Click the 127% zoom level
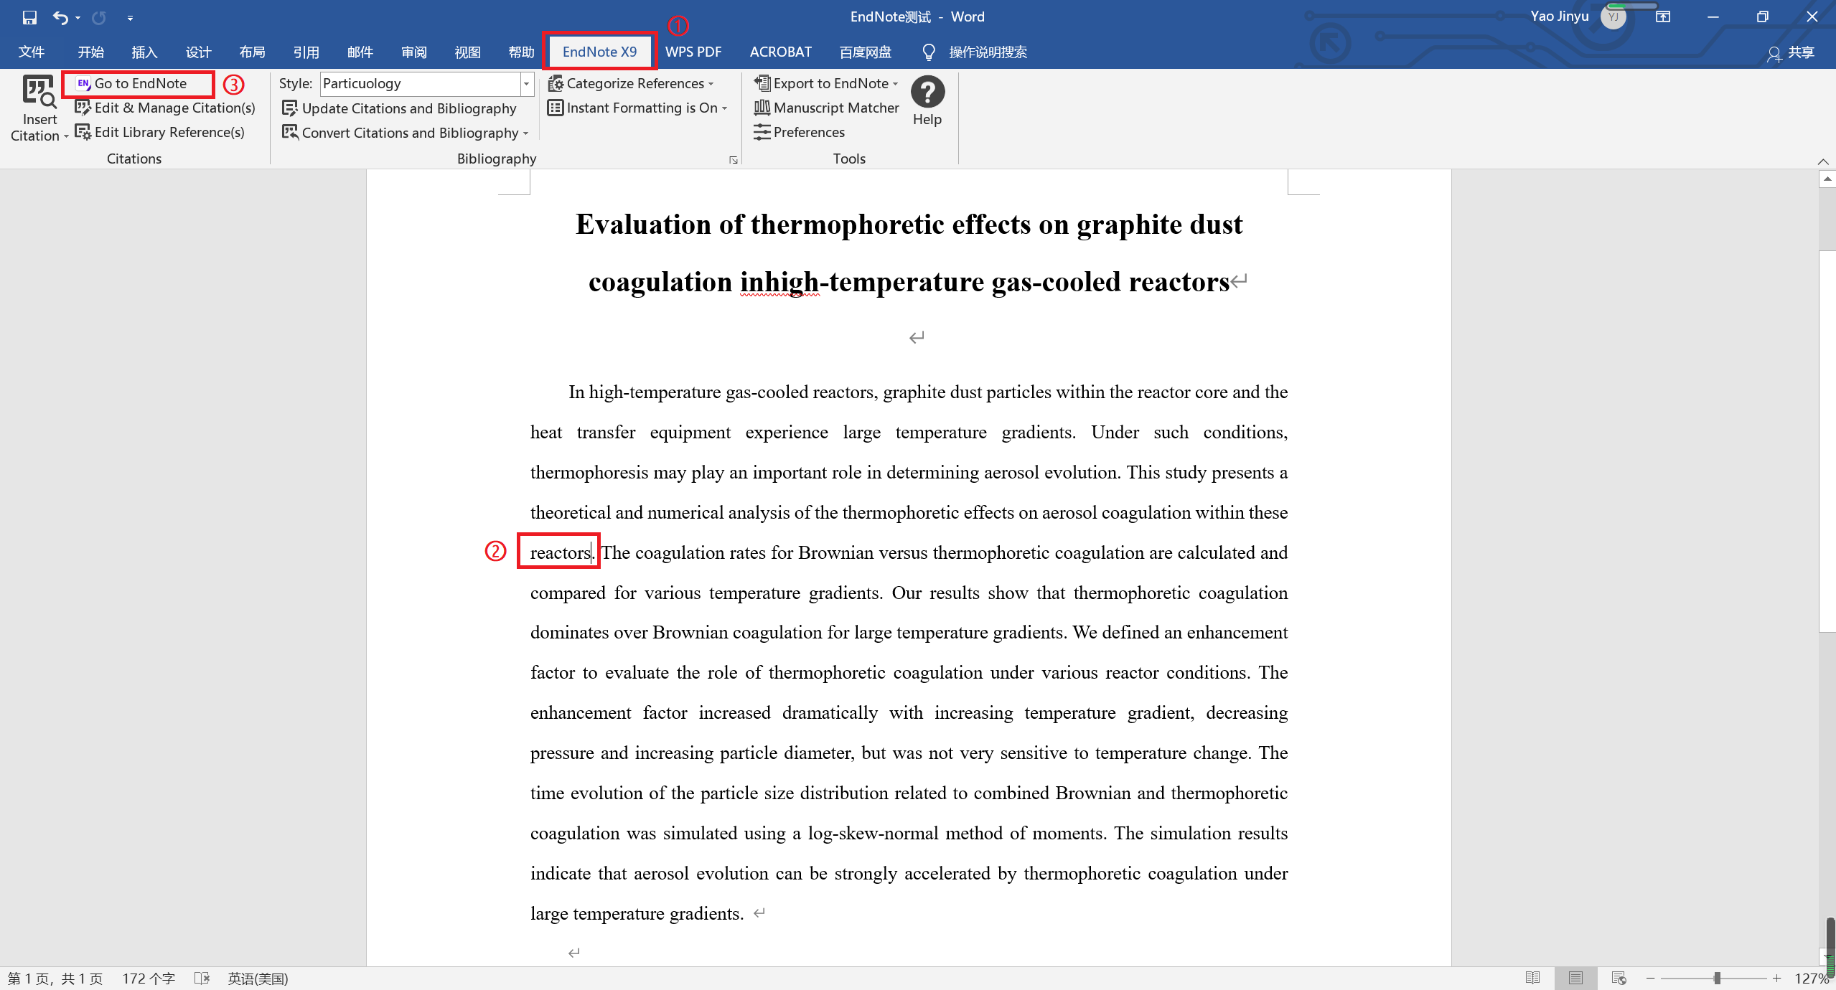This screenshot has height=990, width=1836. click(1812, 979)
